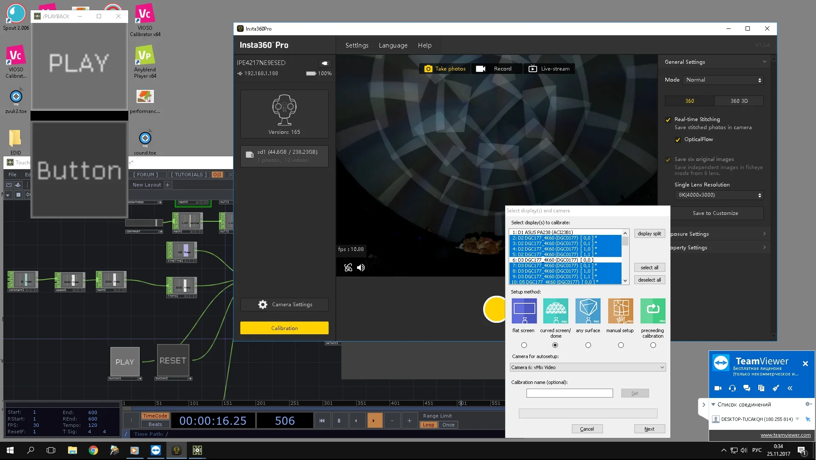
Task: Open Insta360Pro Help menu
Action: point(425,45)
